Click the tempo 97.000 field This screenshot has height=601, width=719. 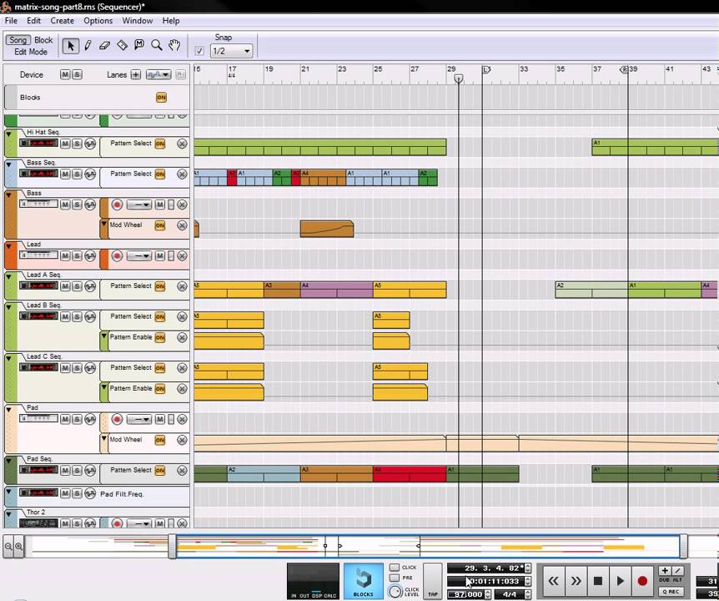[x=465, y=594]
